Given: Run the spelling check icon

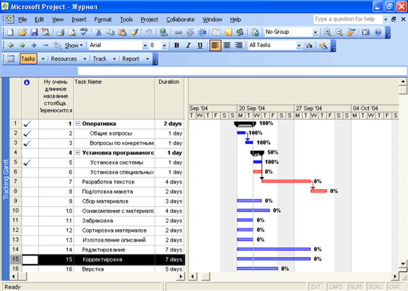Looking at the screenshot, I should pos(84,32).
